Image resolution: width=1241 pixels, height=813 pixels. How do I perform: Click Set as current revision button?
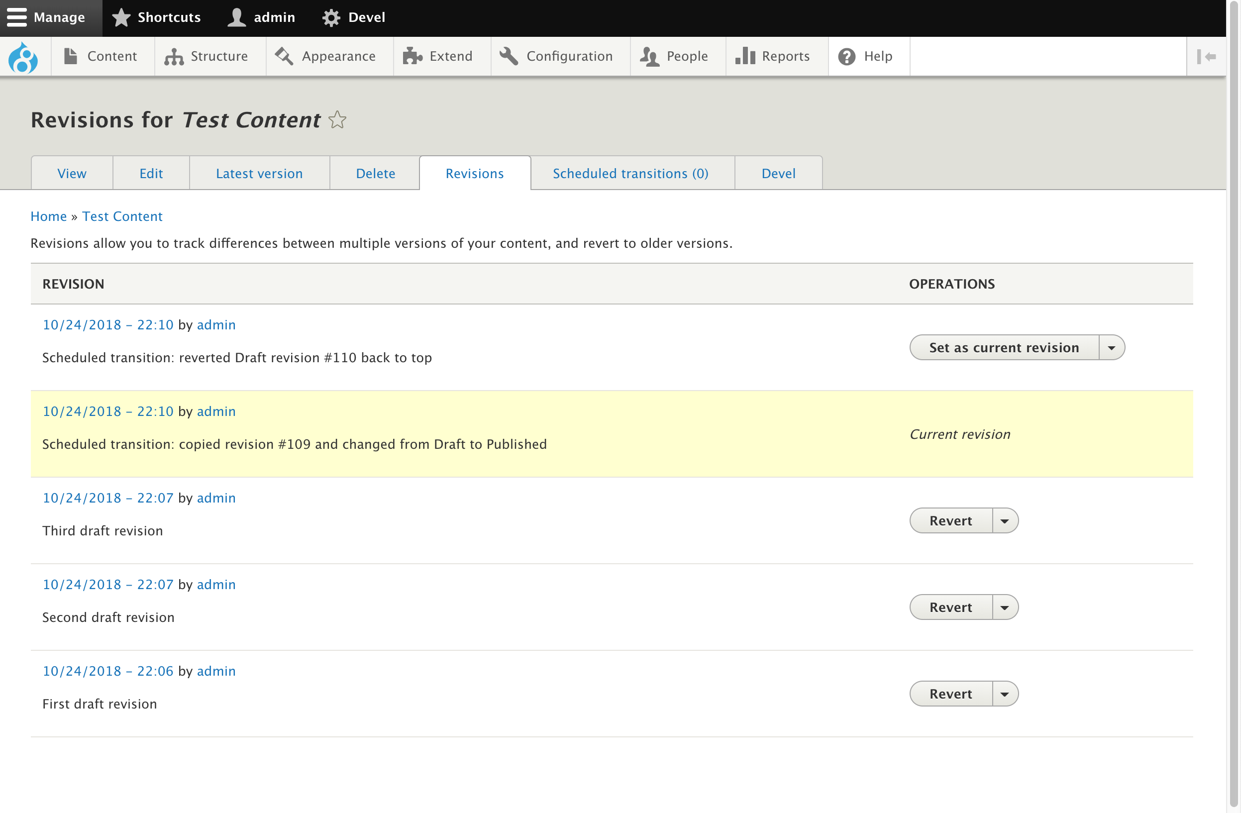pyautogui.click(x=1004, y=348)
